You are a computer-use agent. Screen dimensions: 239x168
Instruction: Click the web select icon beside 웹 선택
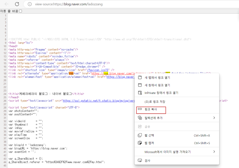coord(140,135)
